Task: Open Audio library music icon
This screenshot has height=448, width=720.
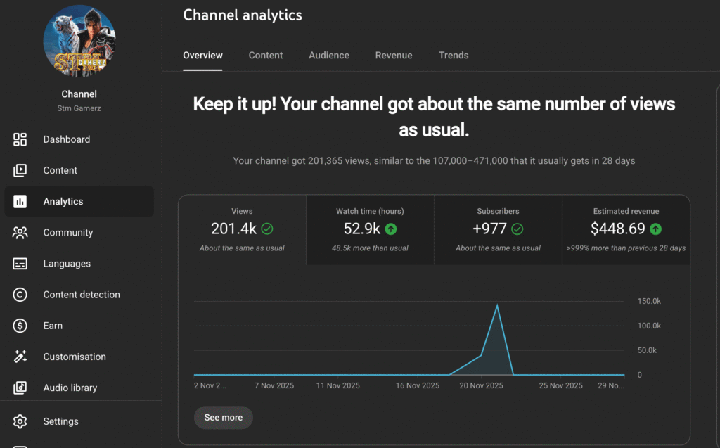Action: (x=20, y=388)
